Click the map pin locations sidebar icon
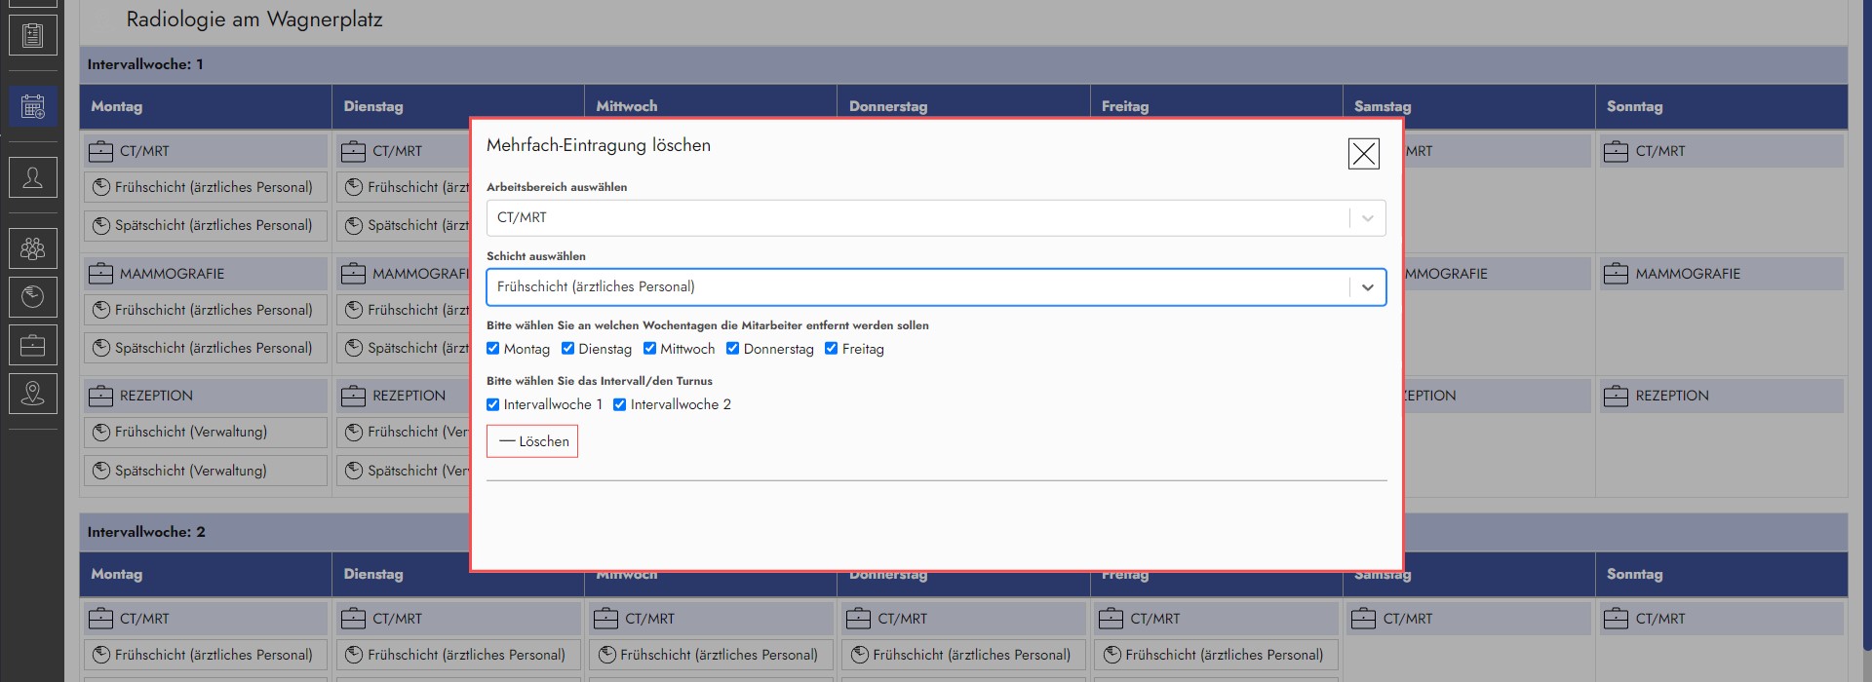The image size is (1872, 682). click(x=32, y=393)
